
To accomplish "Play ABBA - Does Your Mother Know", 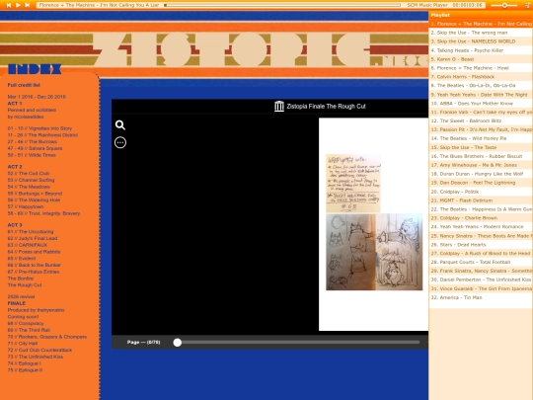I will [x=481, y=104].
